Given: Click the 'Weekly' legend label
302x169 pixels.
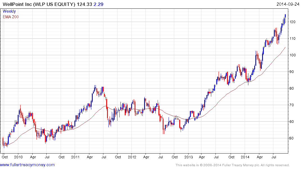Looking at the screenshot, I should [x=9, y=11].
